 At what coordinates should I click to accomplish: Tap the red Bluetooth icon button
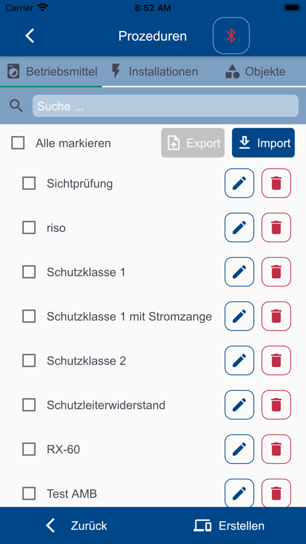[x=231, y=36]
